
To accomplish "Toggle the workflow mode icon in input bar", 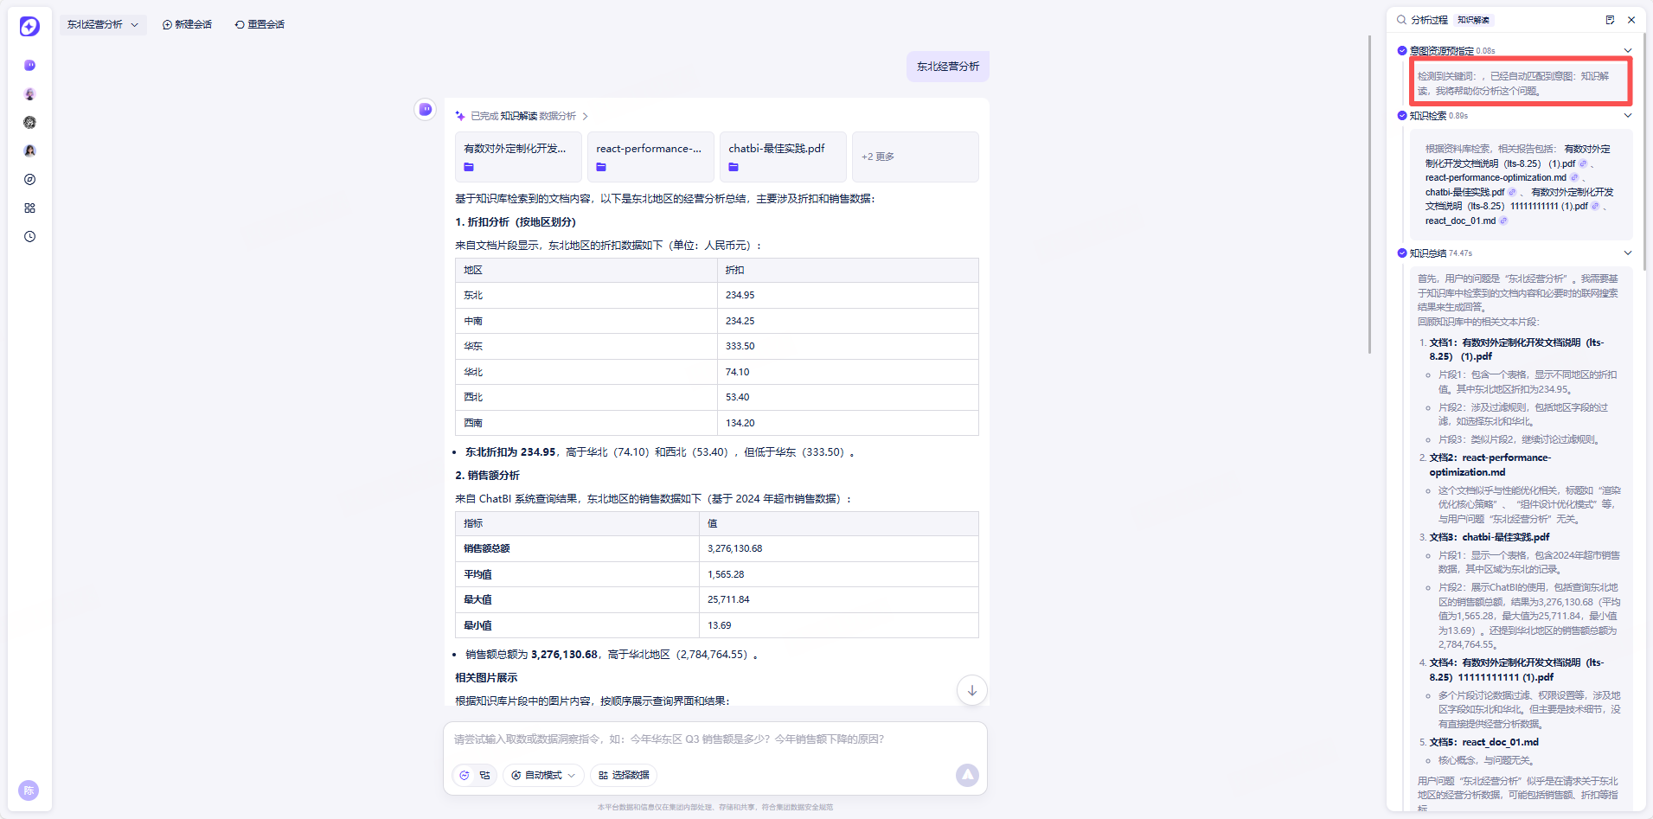I will [x=484, y=776].
